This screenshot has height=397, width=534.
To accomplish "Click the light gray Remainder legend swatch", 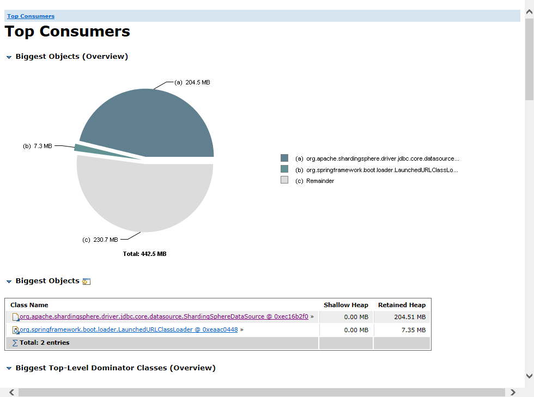I will tap(284, 180).
